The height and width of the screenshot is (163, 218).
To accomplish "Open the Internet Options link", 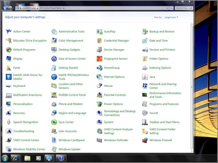I will [x=114, y=77].
